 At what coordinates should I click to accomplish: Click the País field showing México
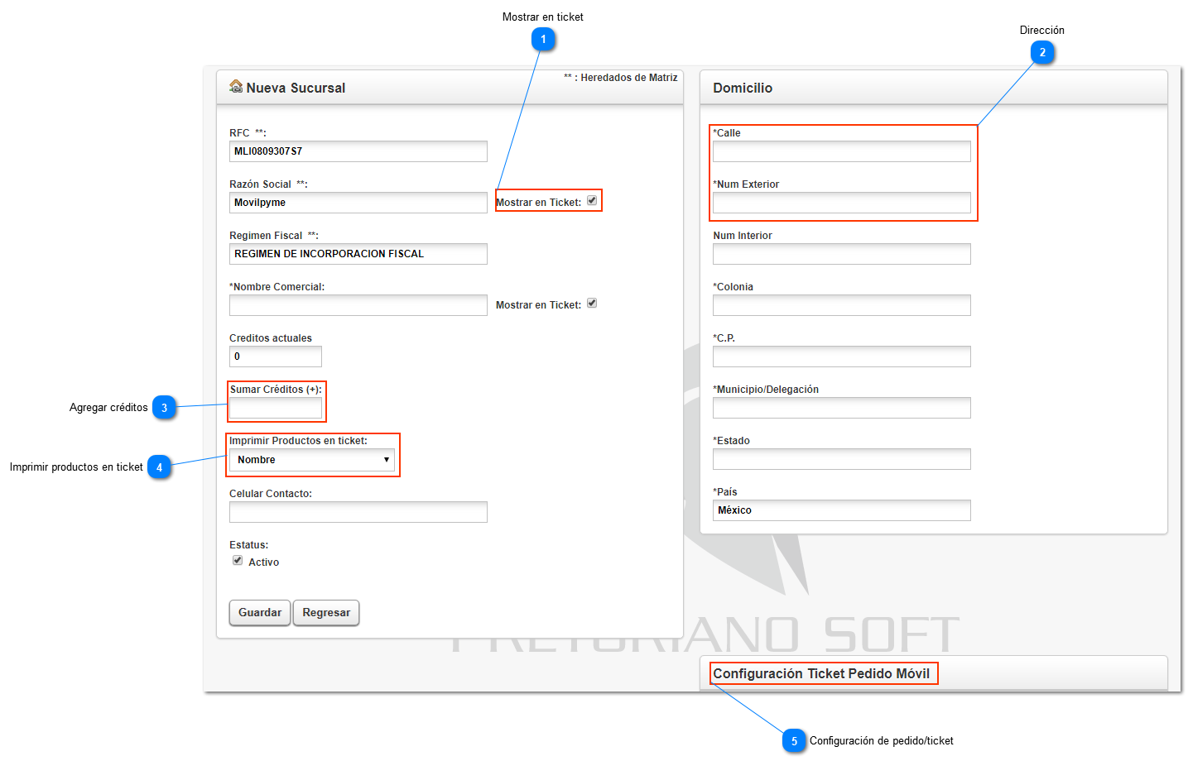pos(842,510)
